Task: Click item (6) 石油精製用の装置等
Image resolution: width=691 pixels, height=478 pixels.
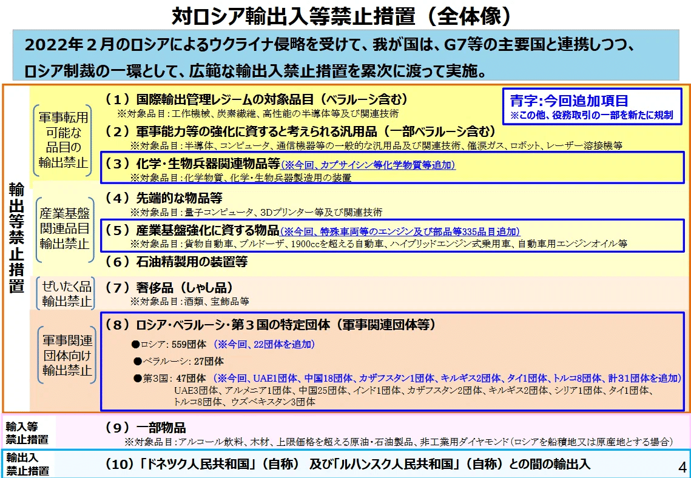Action: (x=177, y=262)
